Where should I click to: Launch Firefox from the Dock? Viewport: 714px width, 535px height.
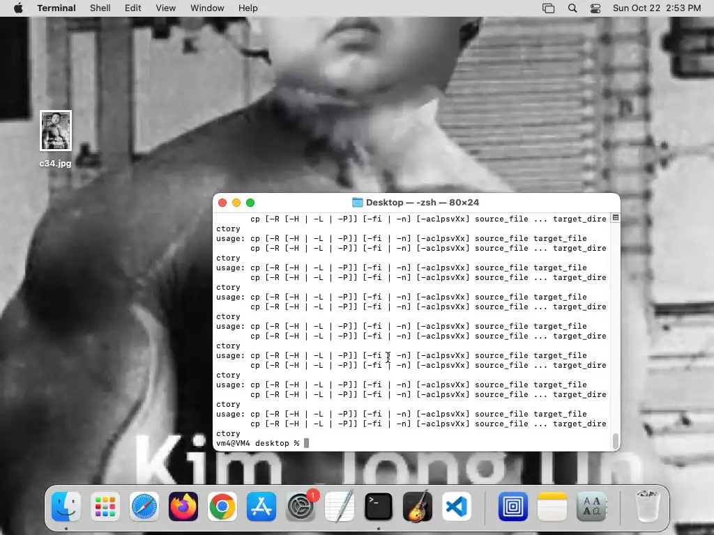(x=183, y=506)
